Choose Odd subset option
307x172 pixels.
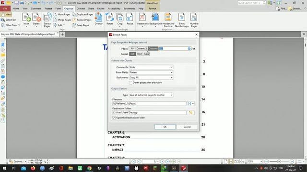pos(139,54)
